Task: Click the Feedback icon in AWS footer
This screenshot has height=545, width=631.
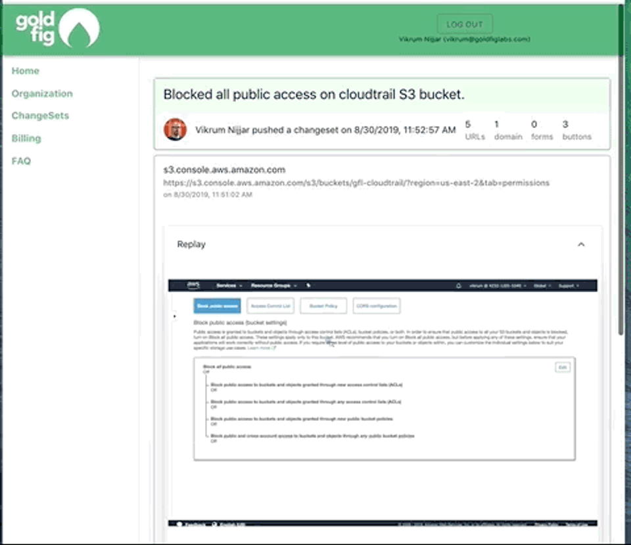Action: tap(179, 524)
